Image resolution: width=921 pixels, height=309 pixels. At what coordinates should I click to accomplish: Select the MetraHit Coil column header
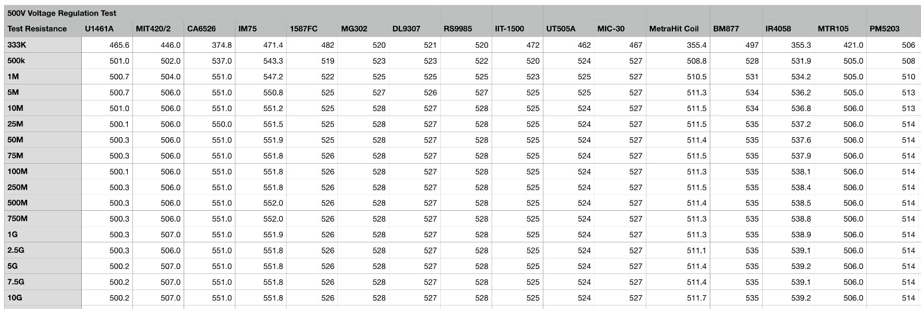pos(673,29)
